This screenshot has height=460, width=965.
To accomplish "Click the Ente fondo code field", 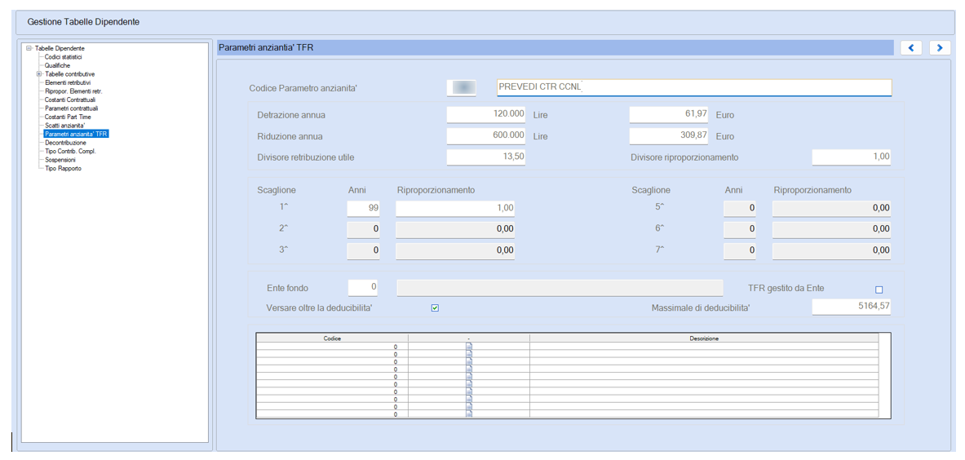I will [363, 288].
